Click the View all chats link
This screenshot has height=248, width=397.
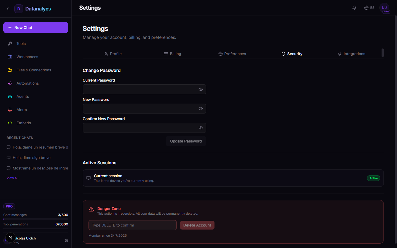coord(12,178)
